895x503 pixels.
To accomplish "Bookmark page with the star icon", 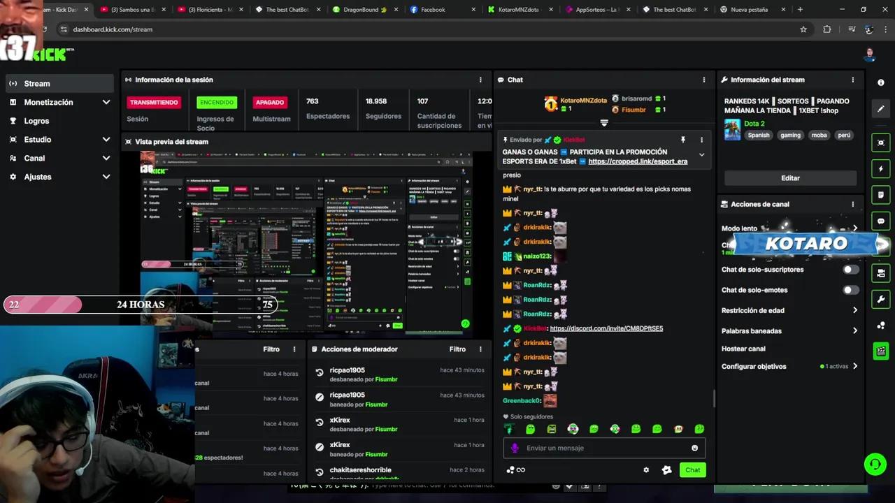I will tap(803, 29).
